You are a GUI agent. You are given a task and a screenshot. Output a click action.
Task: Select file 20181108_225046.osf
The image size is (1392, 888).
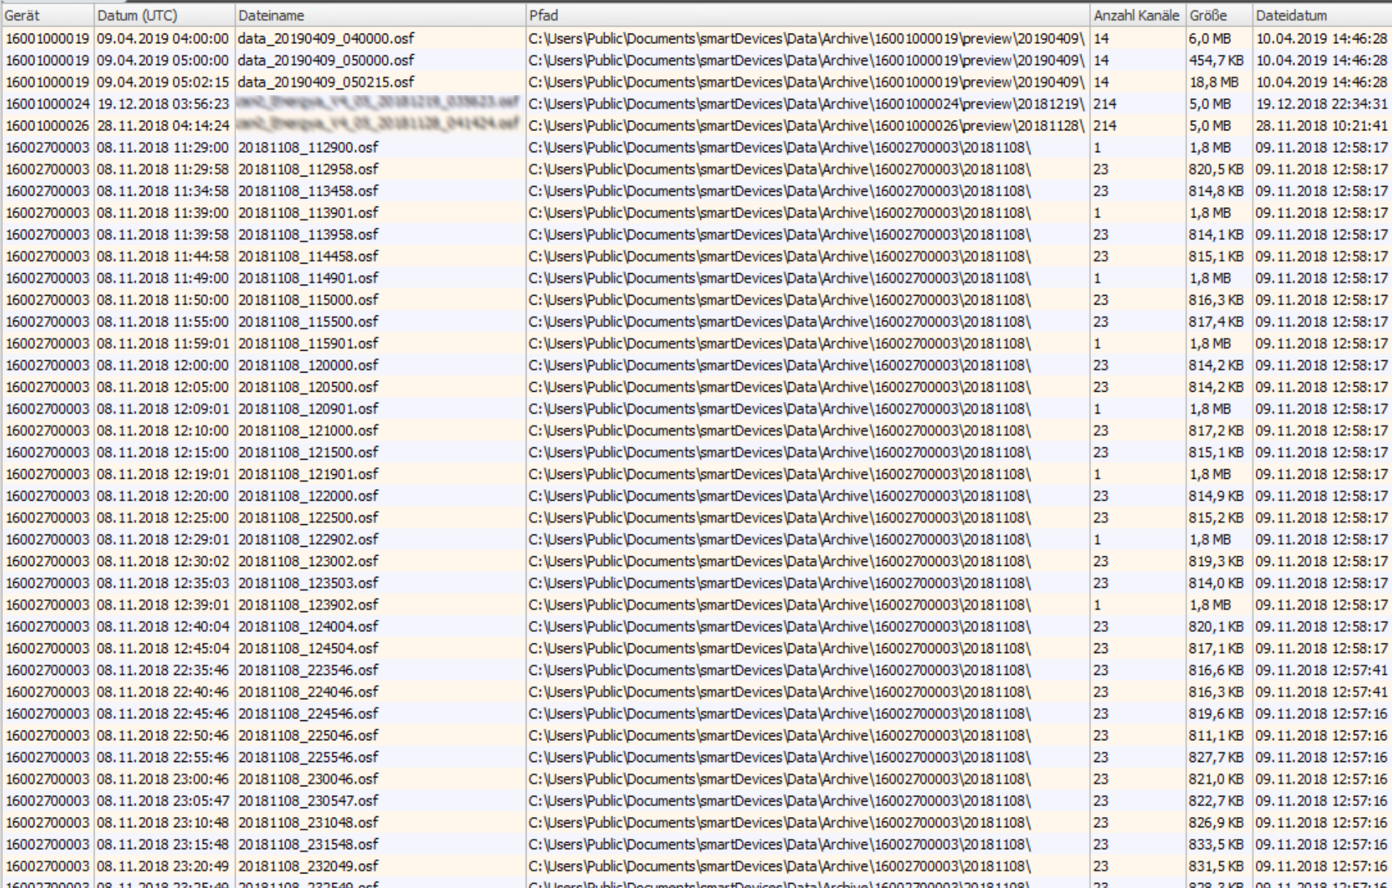click(x=308, y=735)
